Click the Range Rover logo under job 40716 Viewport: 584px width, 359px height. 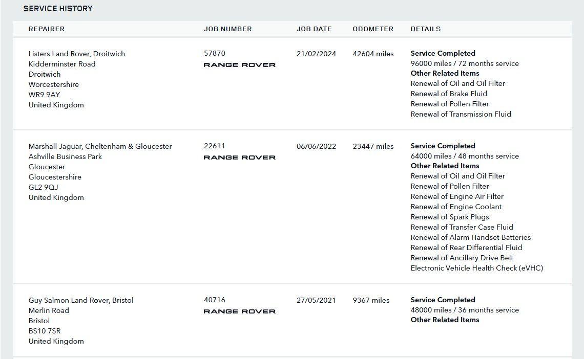tap(239, 311)
